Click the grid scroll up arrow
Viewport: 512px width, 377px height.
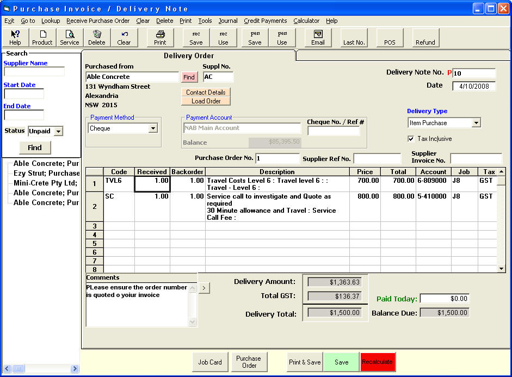501,171
